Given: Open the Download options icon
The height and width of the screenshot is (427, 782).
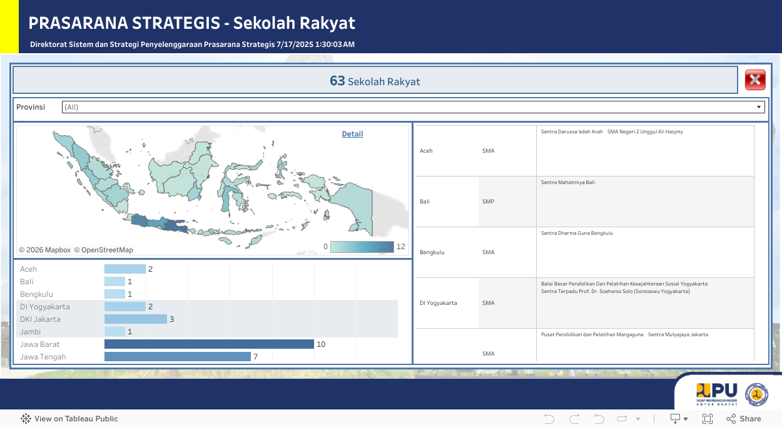Looking at the screenshot, I should [x=679, y=419].
